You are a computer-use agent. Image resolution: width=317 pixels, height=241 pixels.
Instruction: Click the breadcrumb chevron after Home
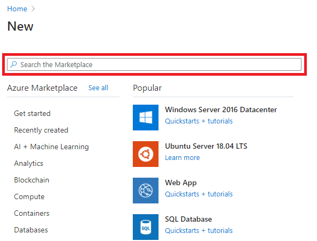pyautogui.click(x=33, y=9)
